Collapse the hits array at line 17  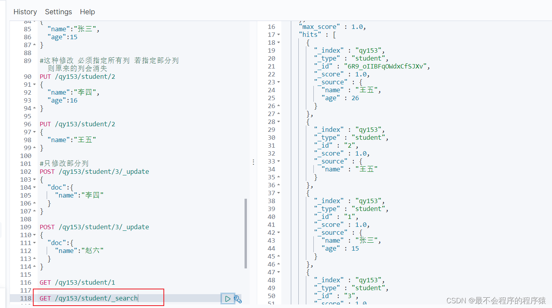pyautogui.click(x=279, y=34)
